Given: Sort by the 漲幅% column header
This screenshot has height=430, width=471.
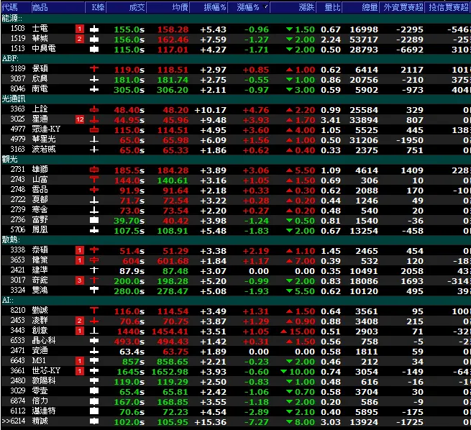Looking at the screenshot, I should [x=248, y=7].
